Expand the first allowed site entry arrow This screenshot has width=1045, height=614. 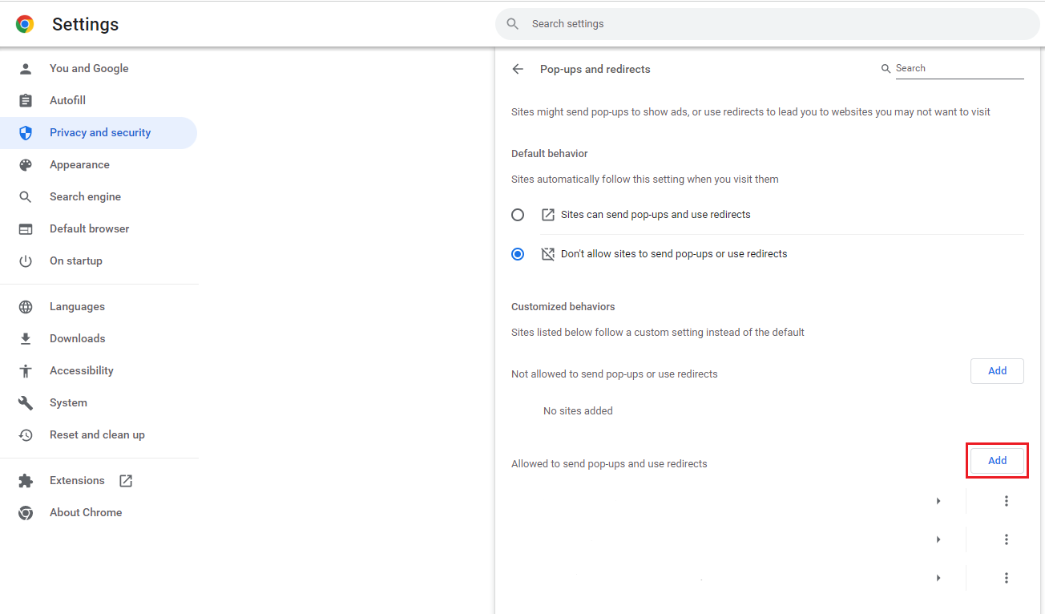coord(938,501)
